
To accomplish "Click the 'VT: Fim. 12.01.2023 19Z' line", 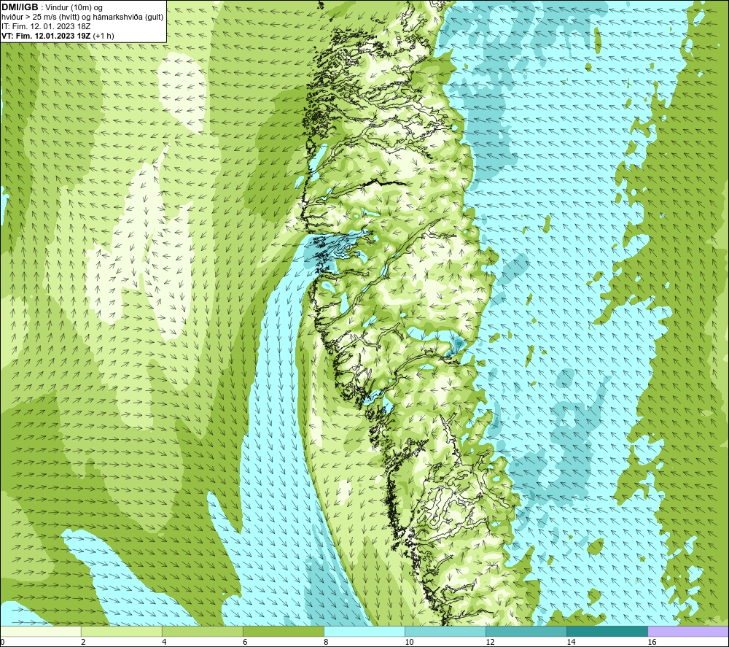I will (x=47, y=36).
